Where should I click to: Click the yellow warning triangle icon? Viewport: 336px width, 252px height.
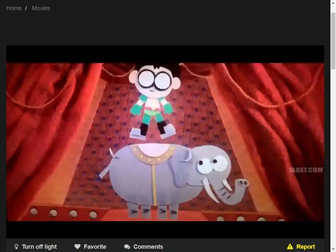pos(290,247)
